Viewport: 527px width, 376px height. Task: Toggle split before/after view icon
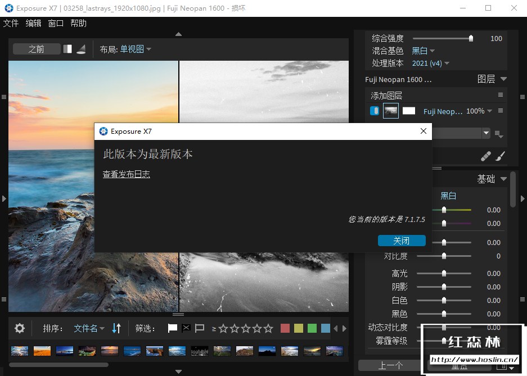click(x=67, y=49)
